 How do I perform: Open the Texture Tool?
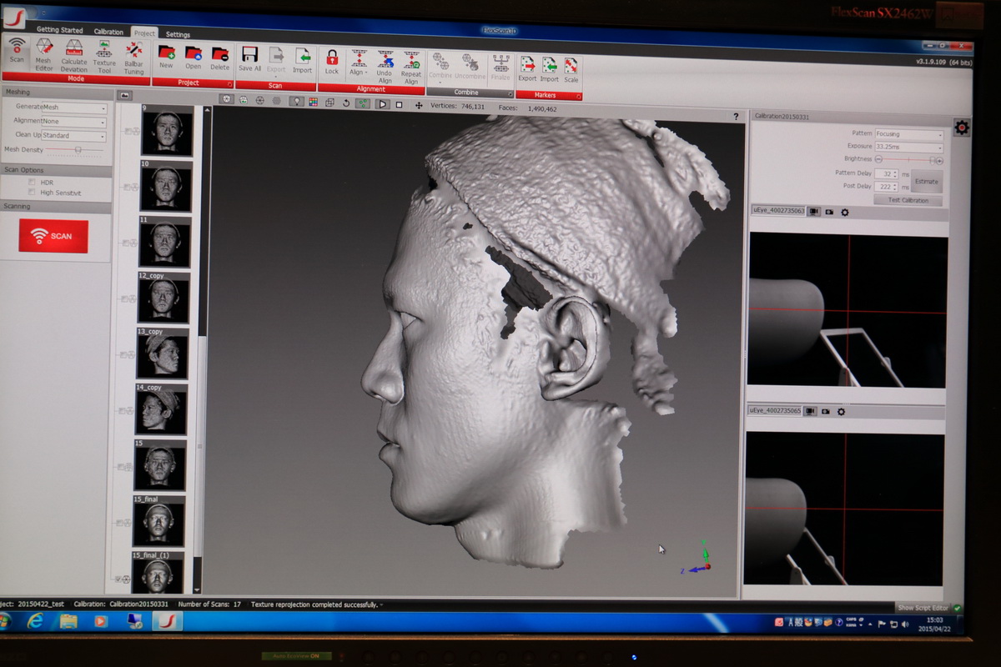[x=104, y=53]
